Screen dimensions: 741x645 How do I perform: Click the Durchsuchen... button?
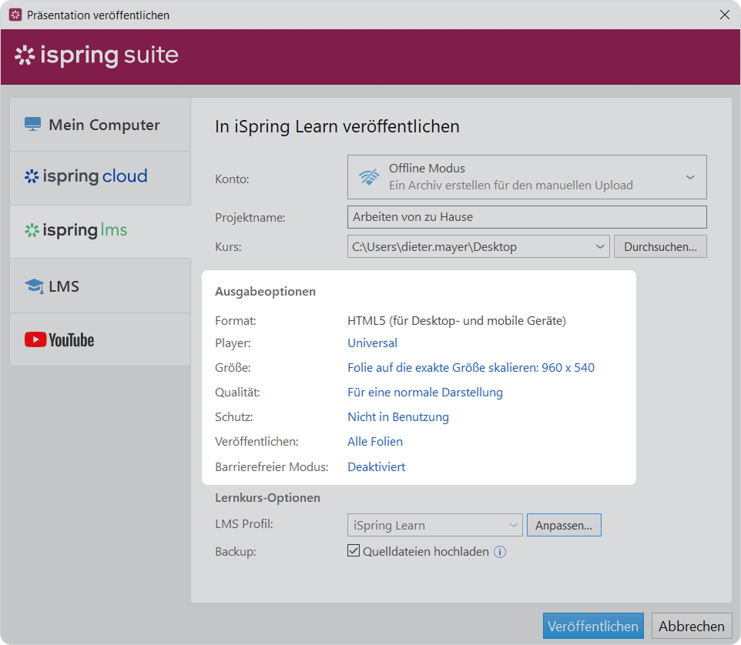coord(660,247)
